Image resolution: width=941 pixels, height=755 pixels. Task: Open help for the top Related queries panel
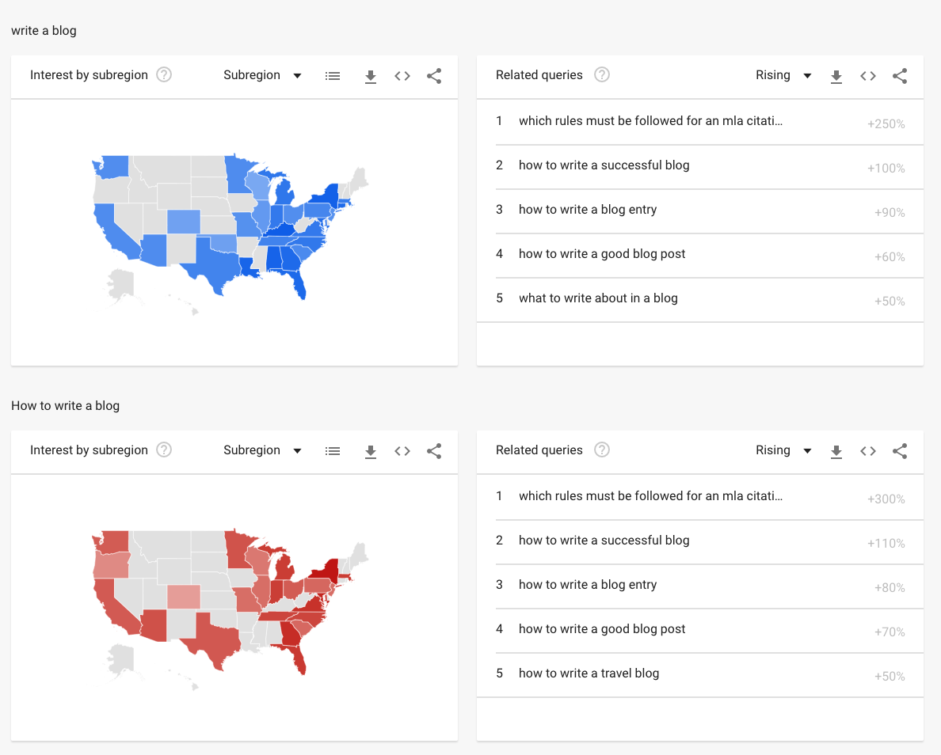pos(602,75)
